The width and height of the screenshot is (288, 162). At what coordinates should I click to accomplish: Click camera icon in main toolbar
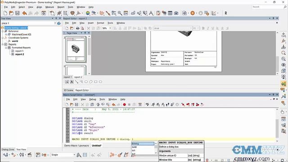click(x=176, y=13)
